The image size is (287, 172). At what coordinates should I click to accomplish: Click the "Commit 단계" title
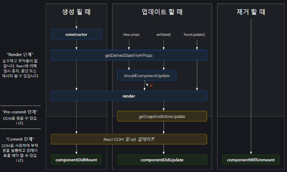20,139
